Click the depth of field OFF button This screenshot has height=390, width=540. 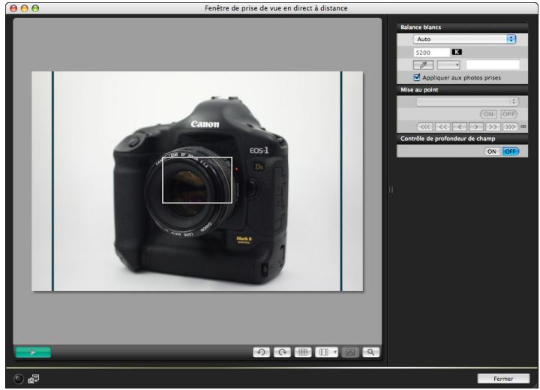[511, 151]
